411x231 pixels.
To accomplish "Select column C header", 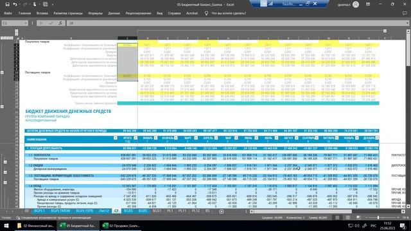I will (127, 38).
